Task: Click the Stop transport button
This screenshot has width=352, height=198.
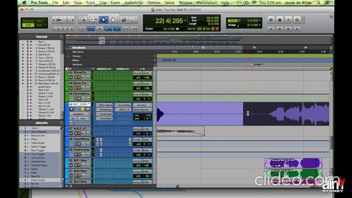Action: 280,20
